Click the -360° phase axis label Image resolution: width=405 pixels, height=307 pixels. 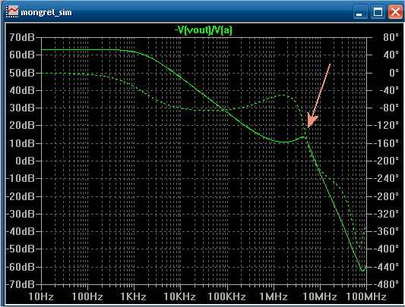pos(386,231)
